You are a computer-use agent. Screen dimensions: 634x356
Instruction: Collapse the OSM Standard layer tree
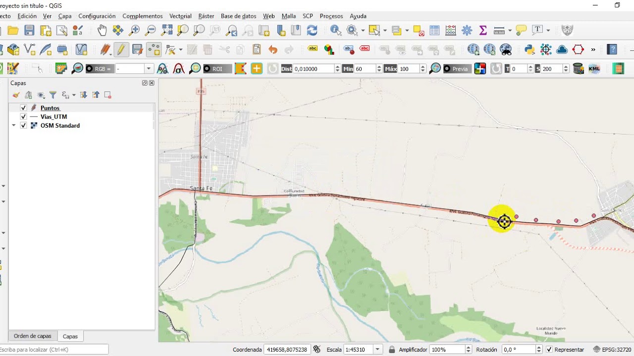[14, 126]
